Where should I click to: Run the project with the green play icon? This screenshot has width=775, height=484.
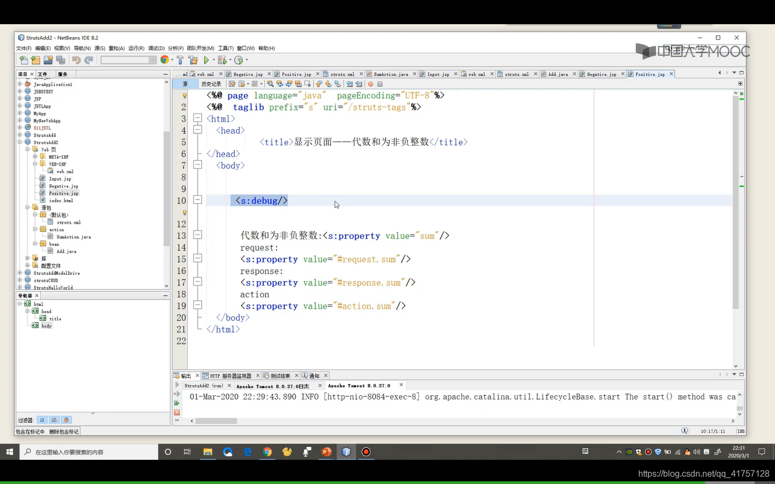(206, 60)
